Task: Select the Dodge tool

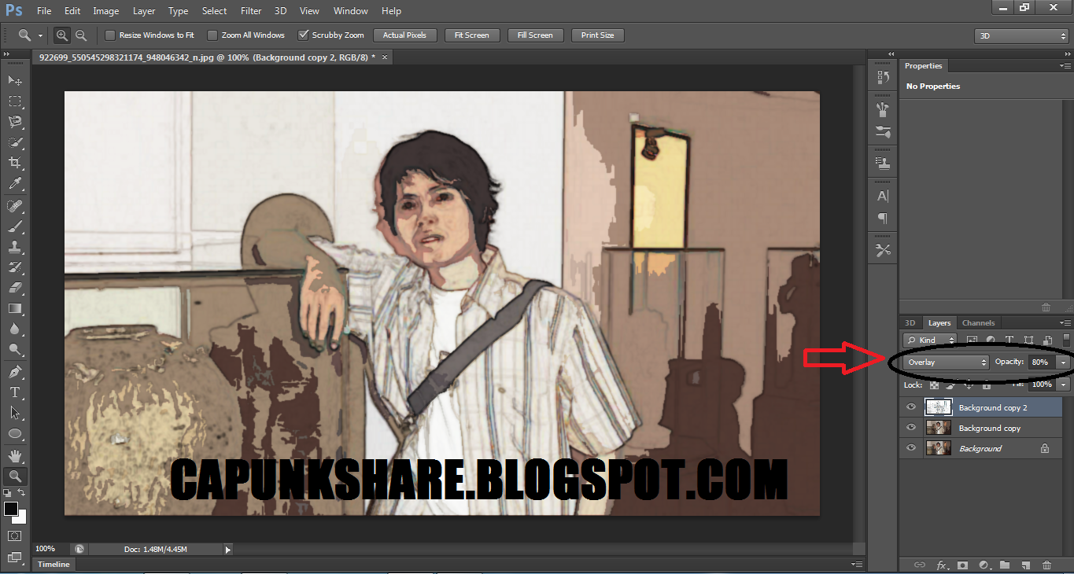Action: 15,349
